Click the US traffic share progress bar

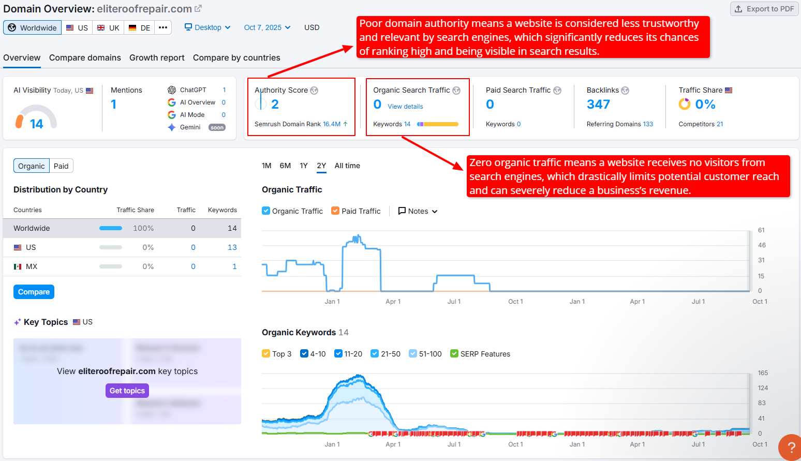(111, 247)
